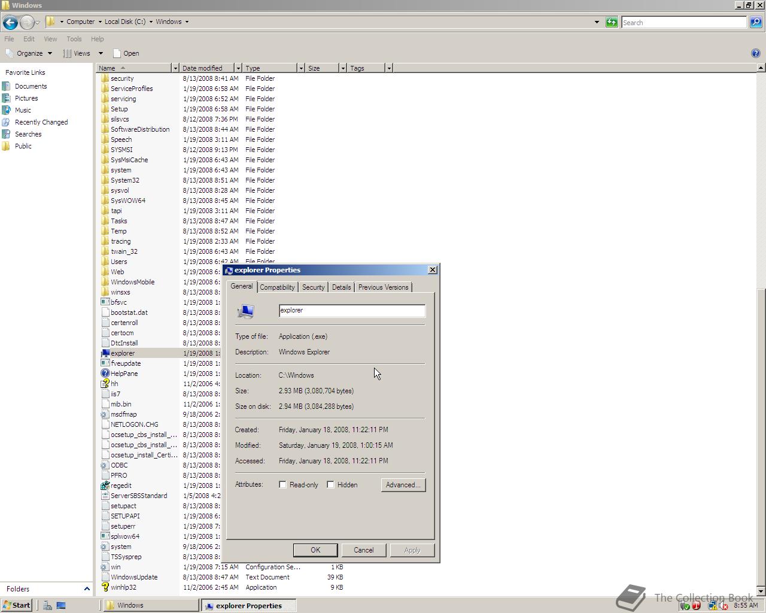Expand the arrow after Local Disk (C:)

[151, 22]
